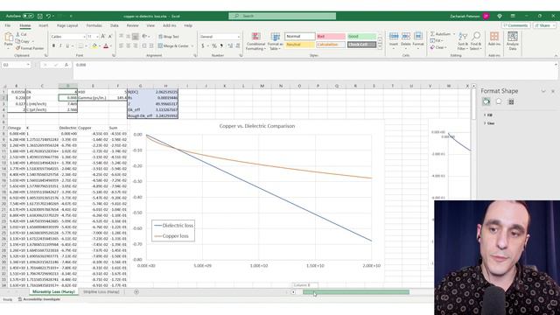The image size is (560, 315).
Task: Click the yellow Fill Color bucket
Action: pos(94,45)
